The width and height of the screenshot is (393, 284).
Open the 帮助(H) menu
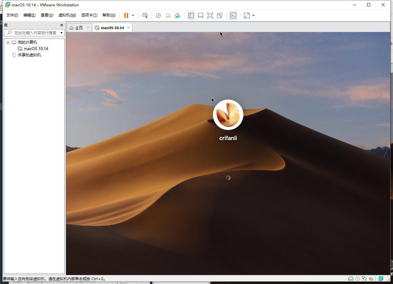(109, 15)
